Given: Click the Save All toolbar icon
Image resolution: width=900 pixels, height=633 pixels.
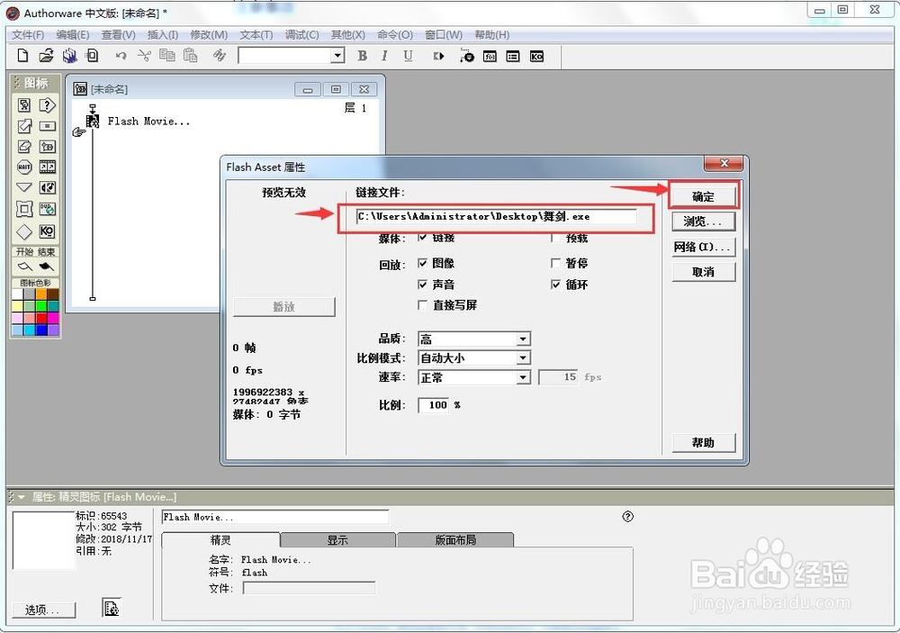Looking at the screenshot, I should (69, 56).
